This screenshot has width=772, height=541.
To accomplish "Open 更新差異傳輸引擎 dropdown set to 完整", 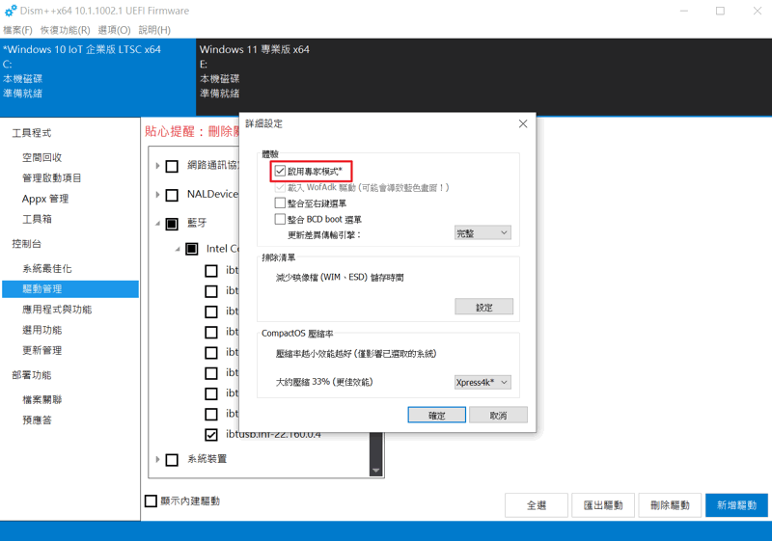I will tap(482, 233).
